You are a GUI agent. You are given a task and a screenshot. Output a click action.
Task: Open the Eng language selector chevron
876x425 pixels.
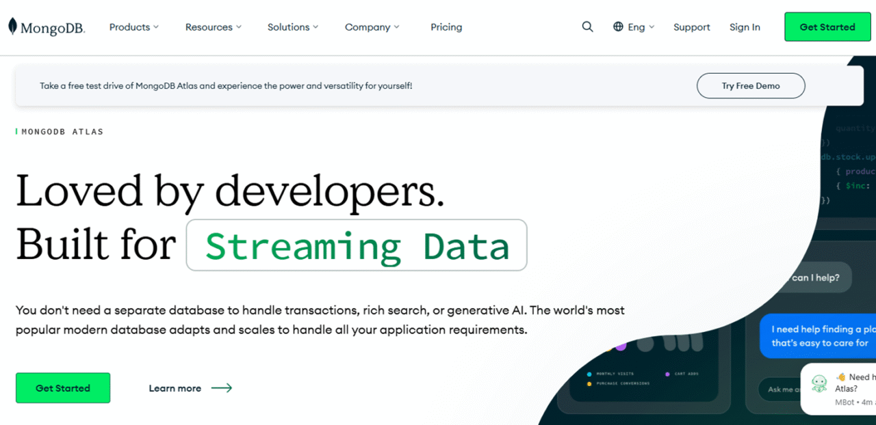652,27
